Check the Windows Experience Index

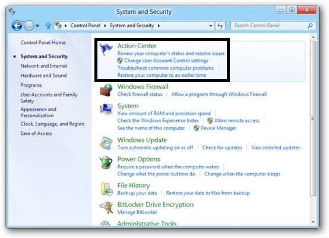pos(158,120)
